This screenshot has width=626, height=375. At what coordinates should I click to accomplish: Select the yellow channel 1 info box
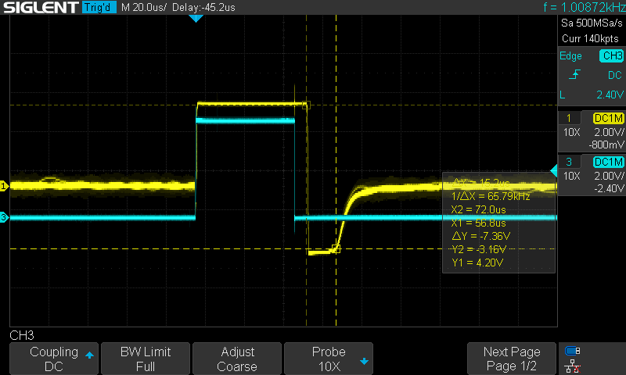click(x=592, y=131)
